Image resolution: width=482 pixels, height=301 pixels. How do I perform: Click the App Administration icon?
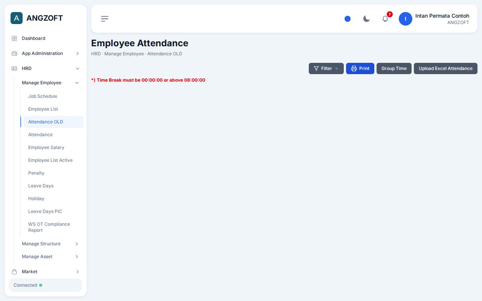click(14, 53)
